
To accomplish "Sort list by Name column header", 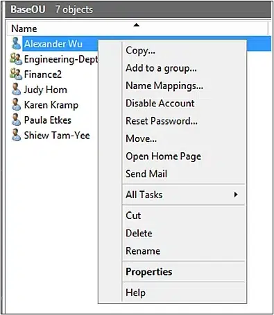I will click(x=137, y=29).
